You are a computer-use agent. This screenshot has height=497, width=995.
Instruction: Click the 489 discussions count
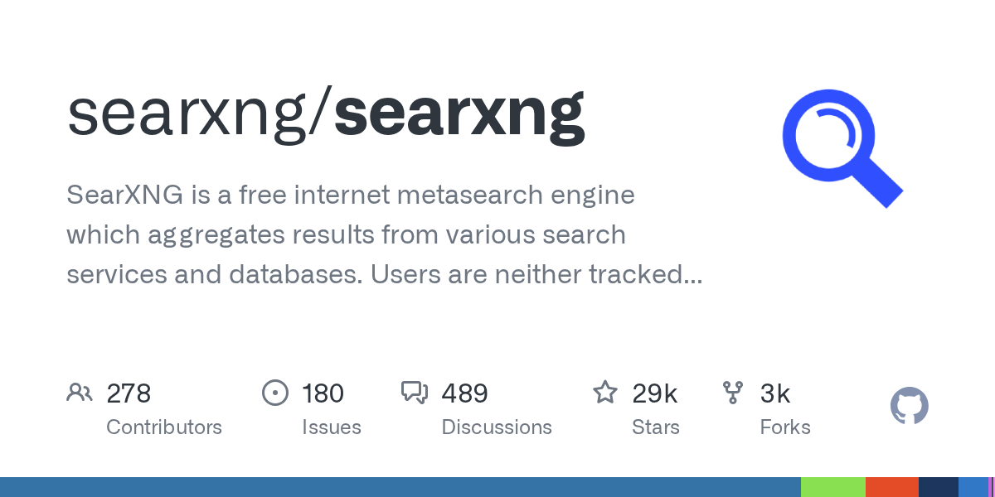tap(464, 393)
